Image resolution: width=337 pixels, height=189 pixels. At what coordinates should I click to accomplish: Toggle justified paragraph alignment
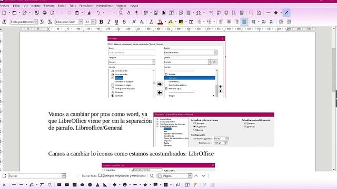pyautogui.click(x=244, y=22)
